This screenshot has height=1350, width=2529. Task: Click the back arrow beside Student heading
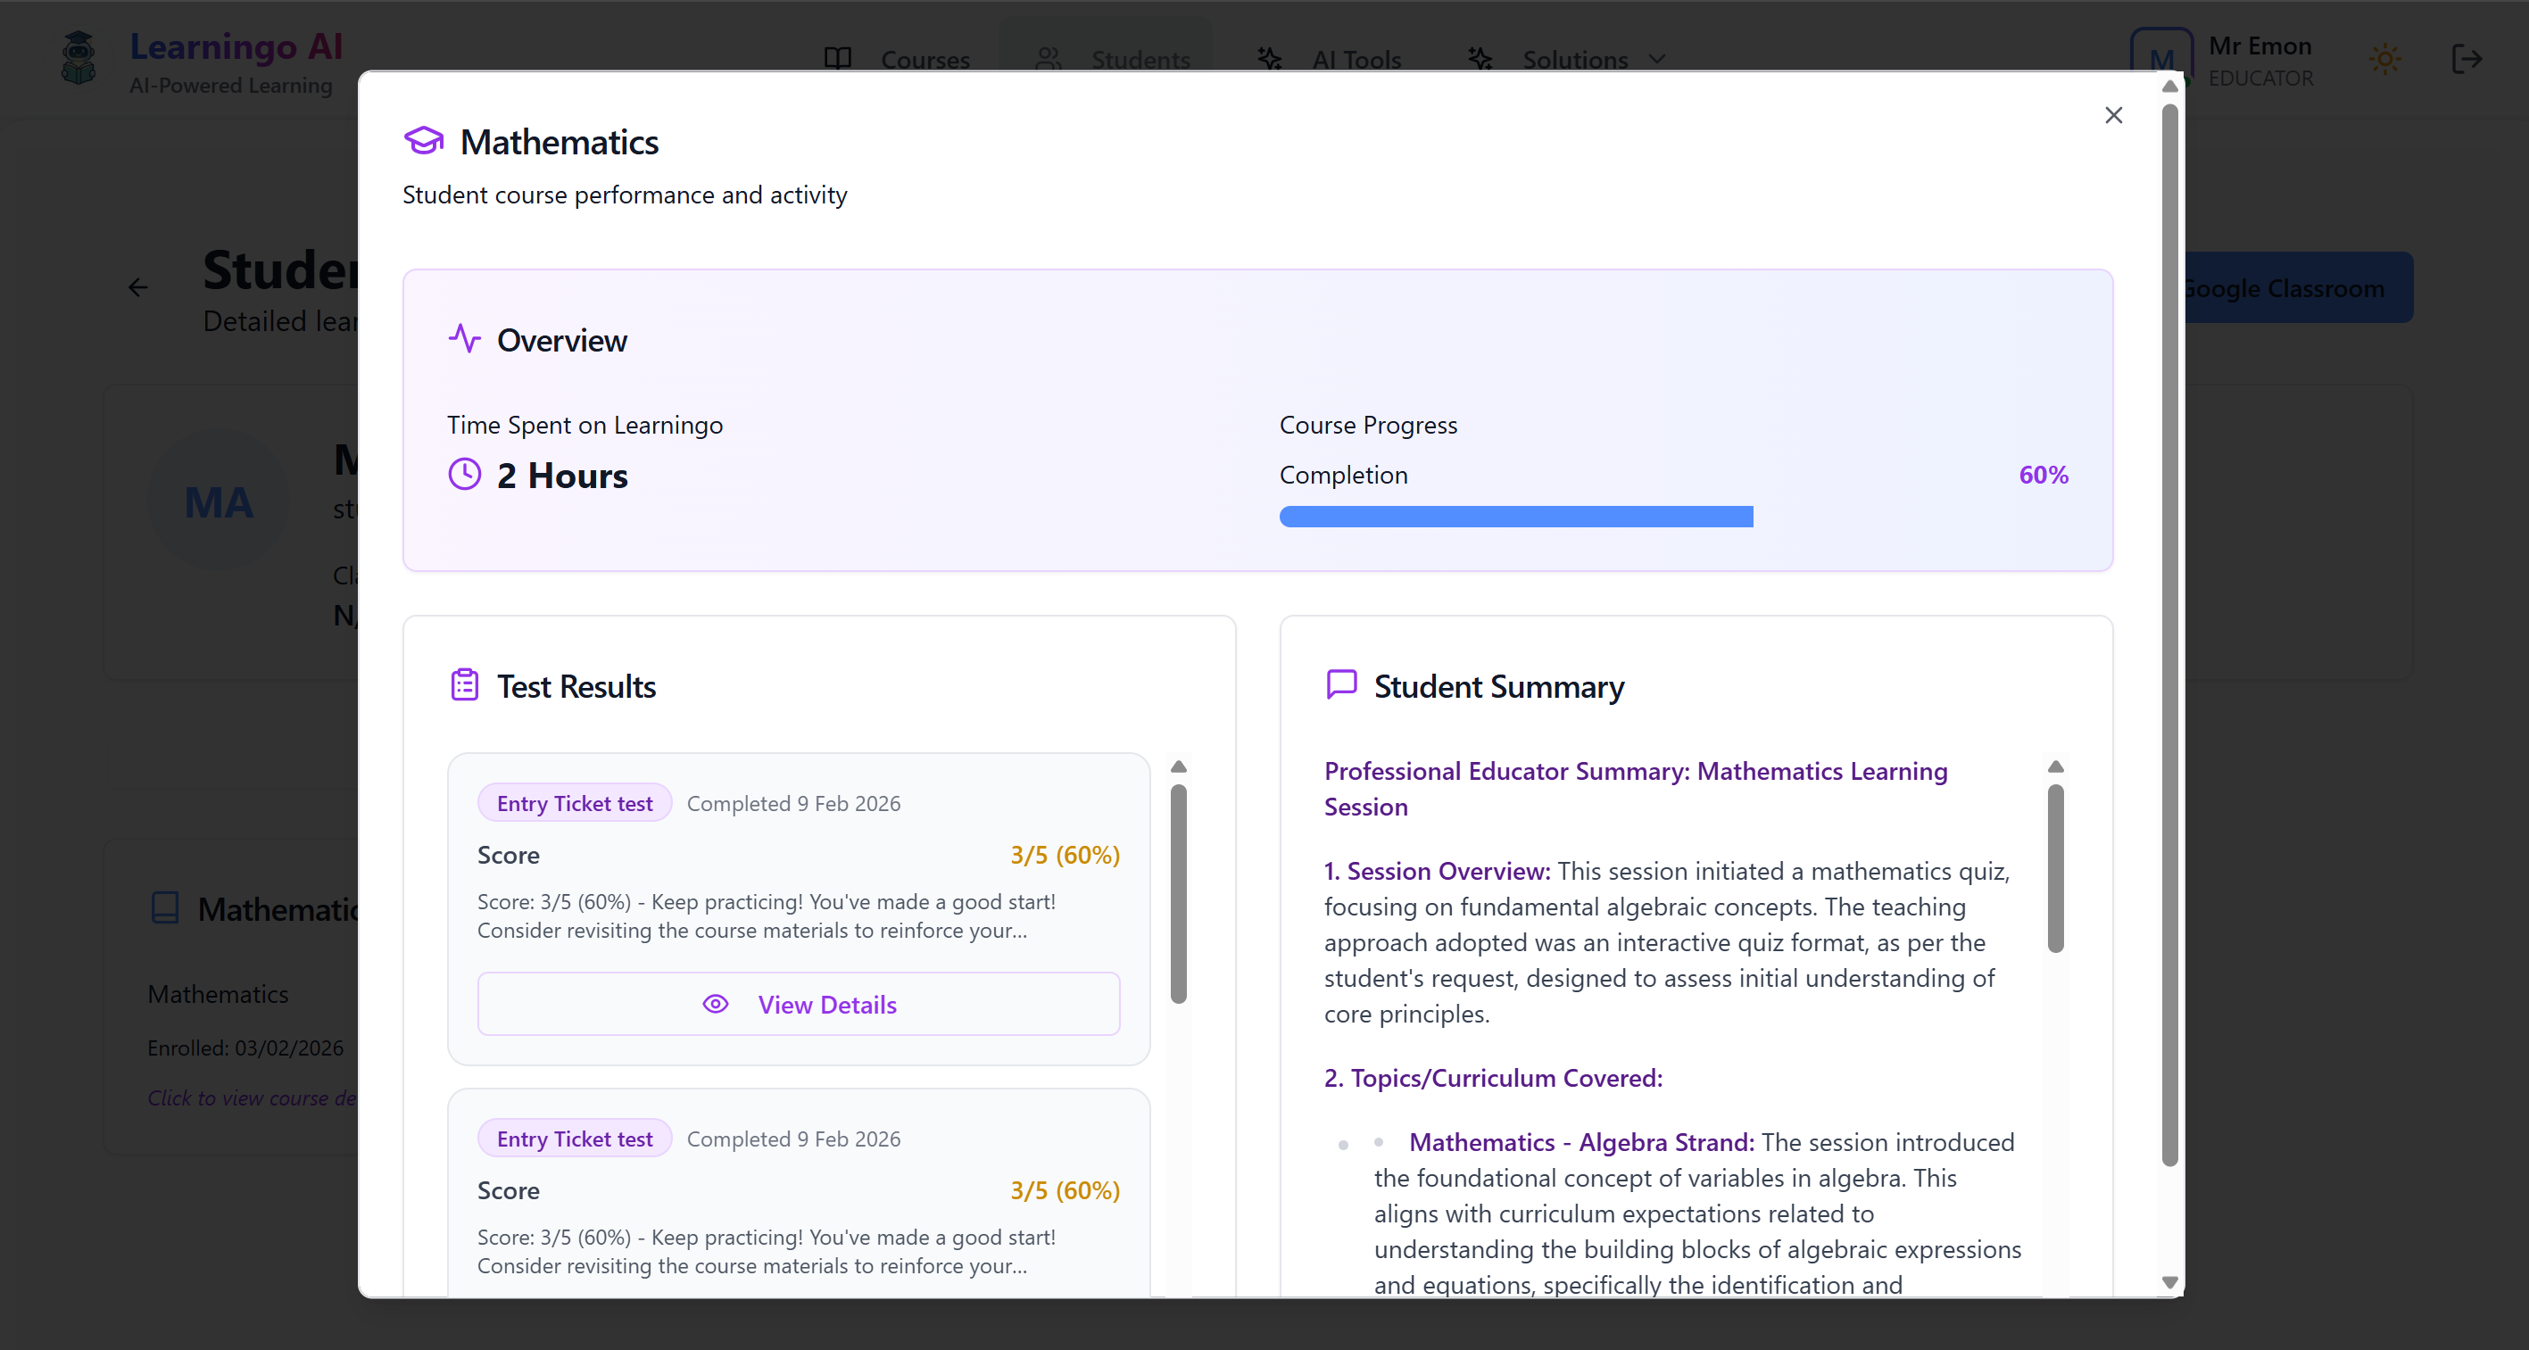[x=138, y=287]
